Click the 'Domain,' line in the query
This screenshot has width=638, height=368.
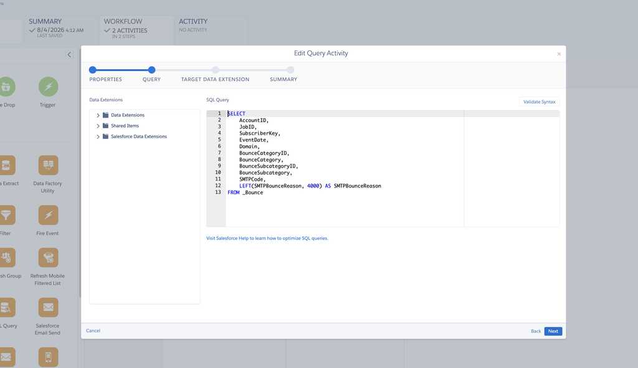coord(249,146)
